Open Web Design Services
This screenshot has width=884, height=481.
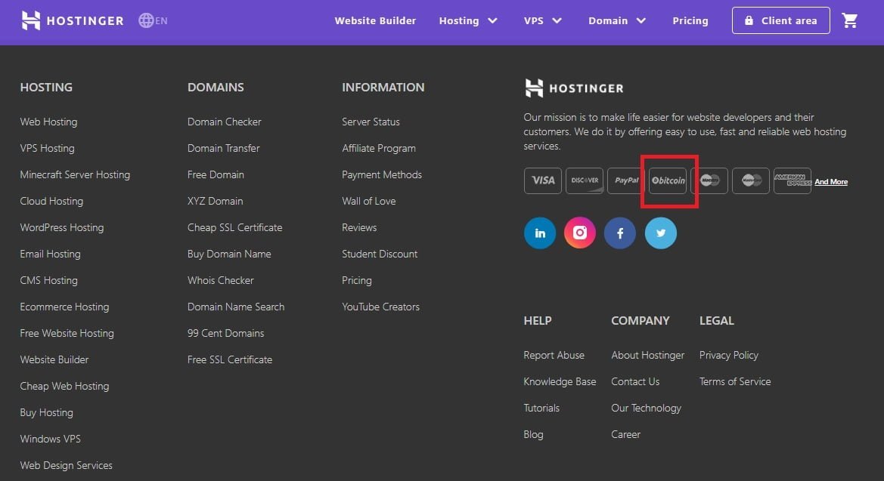(x=66, y=465)
